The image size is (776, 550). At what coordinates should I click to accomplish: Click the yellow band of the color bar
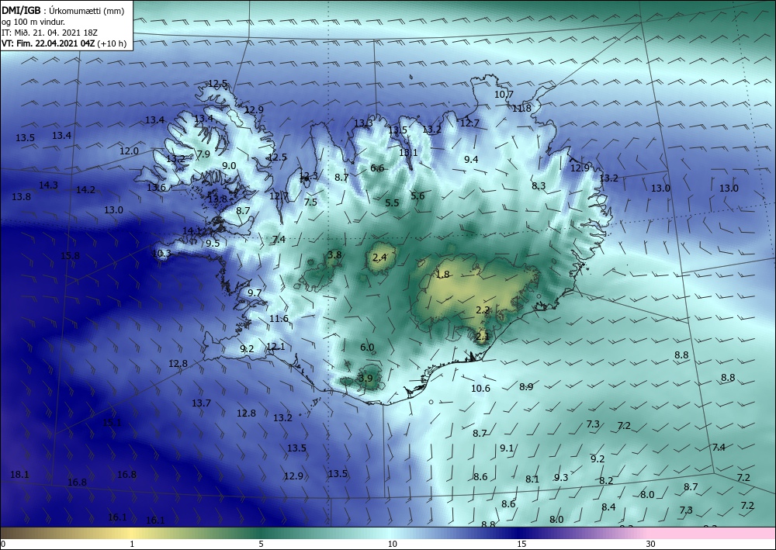[x=133, y=533]
